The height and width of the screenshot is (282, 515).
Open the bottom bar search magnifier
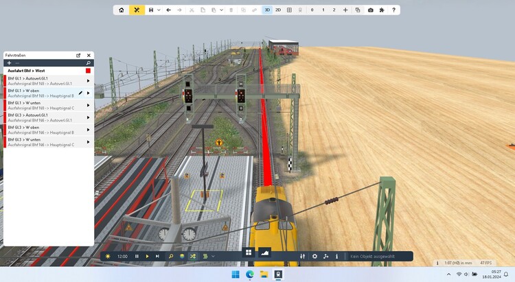coord(171,257)
